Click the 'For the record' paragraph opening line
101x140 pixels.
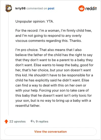[x=54, y=30]
